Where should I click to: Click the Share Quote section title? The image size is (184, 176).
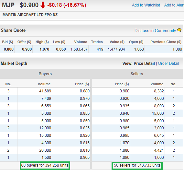coord(13,30)
